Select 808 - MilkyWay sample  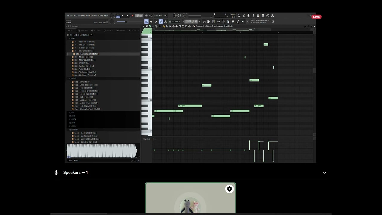point(85,60)
